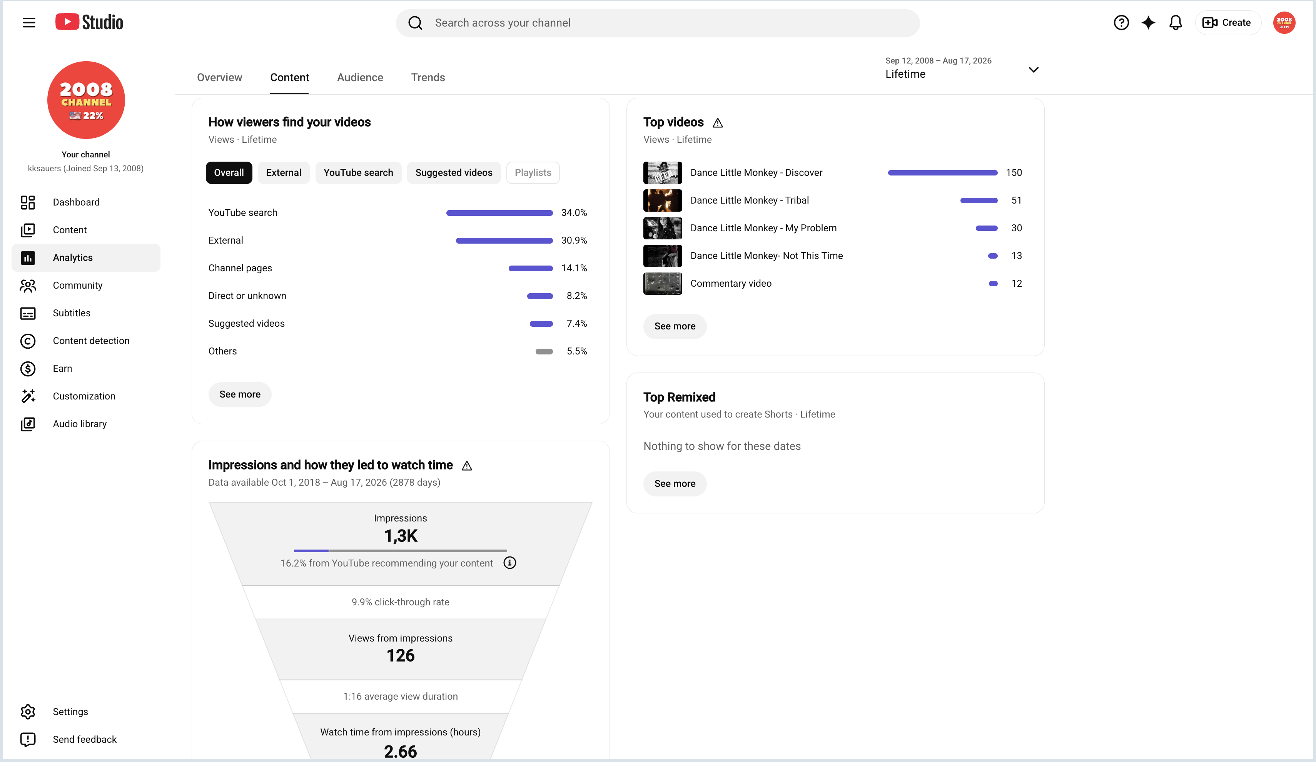Open the help question mark icon
The width and height of the screenshot is (1316, 762).
1121,22
